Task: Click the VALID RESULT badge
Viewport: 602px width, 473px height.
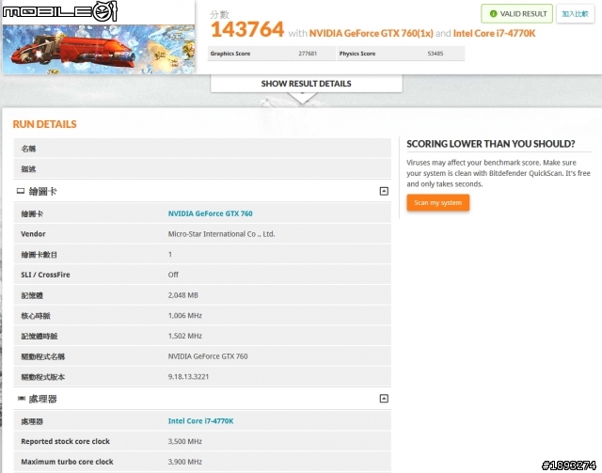Action: [x=516, y=14]
